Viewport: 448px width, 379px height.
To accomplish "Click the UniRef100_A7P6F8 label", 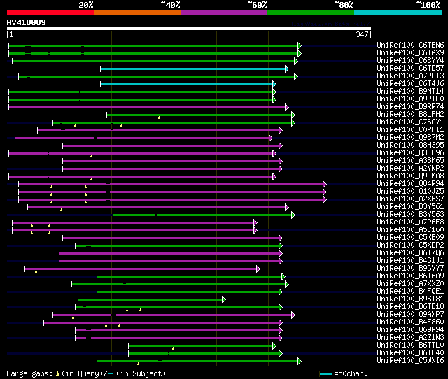I will tap(410, 222).
